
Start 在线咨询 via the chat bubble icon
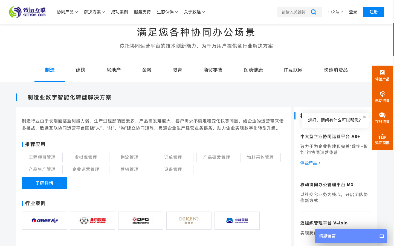pos(382,118)
